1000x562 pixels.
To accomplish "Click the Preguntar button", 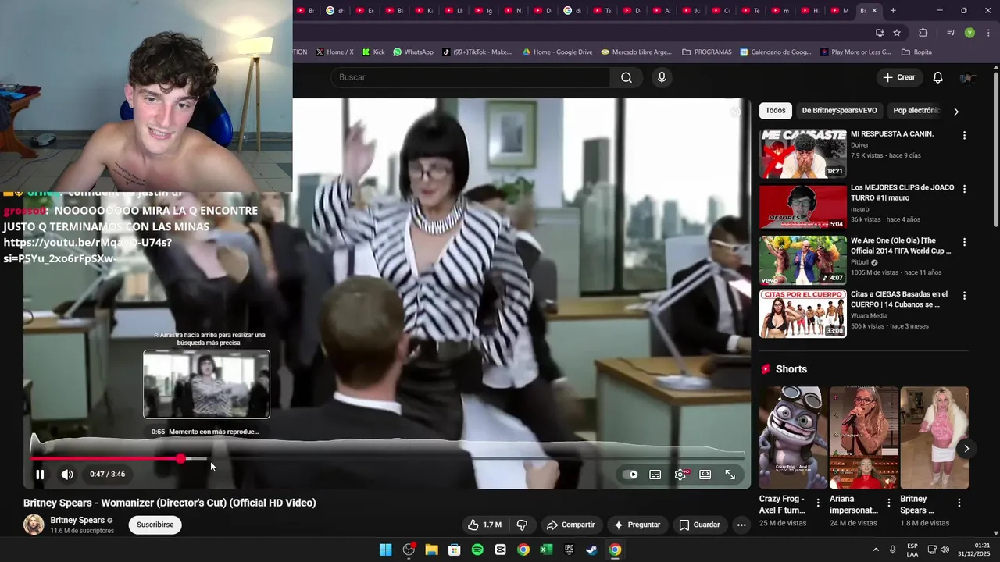I will (637, 525).
